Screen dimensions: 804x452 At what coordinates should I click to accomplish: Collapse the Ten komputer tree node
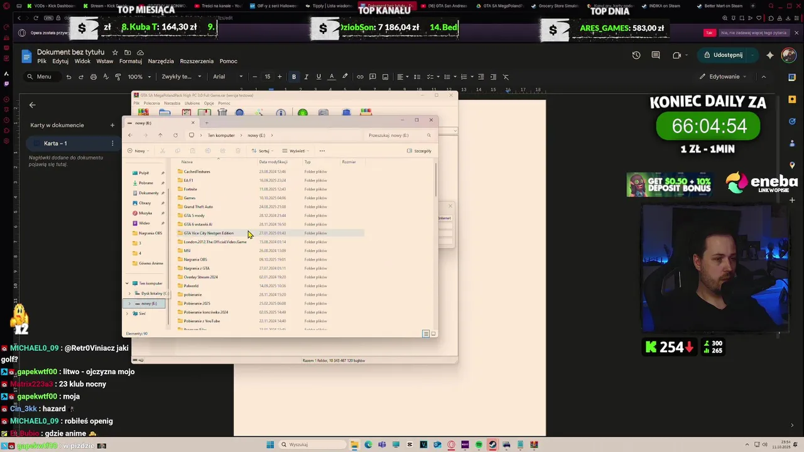click(x=127, y=283)
